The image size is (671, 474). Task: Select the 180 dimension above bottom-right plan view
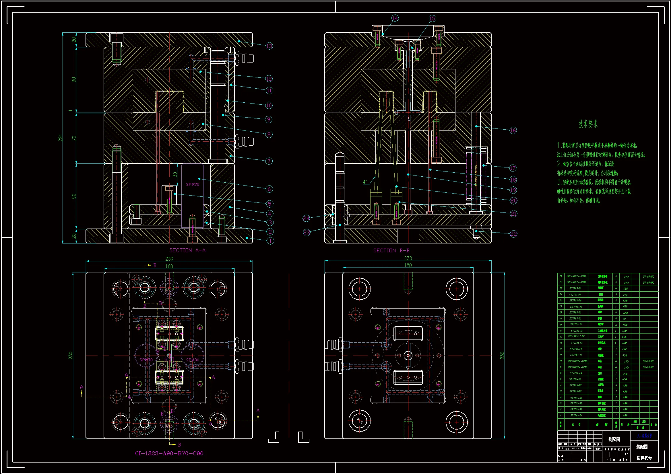408,265
